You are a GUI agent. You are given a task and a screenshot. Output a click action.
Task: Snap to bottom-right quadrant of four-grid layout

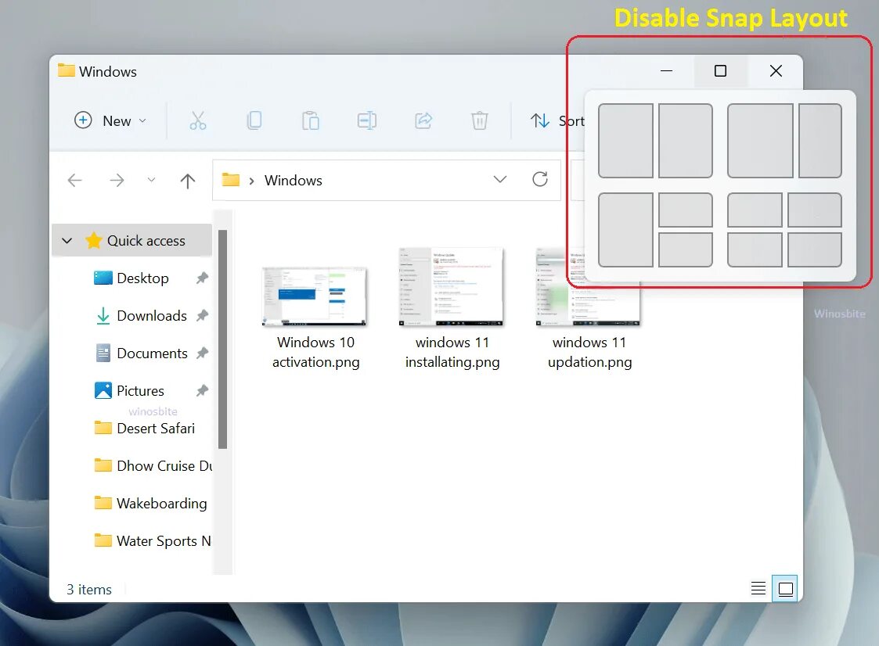(x=815, y=250)
